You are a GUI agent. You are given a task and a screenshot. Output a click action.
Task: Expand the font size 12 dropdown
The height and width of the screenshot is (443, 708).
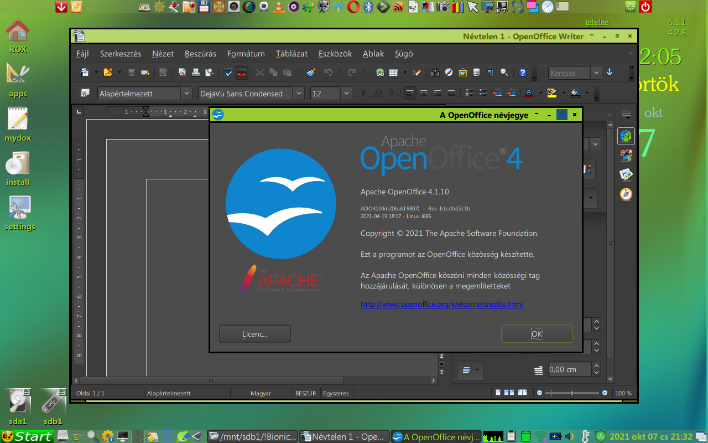pyautogui.click(x=346, y=94)
